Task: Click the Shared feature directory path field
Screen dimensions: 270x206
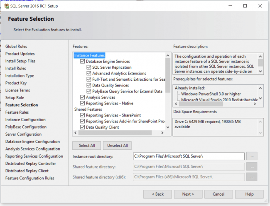Action: [189, 166]
